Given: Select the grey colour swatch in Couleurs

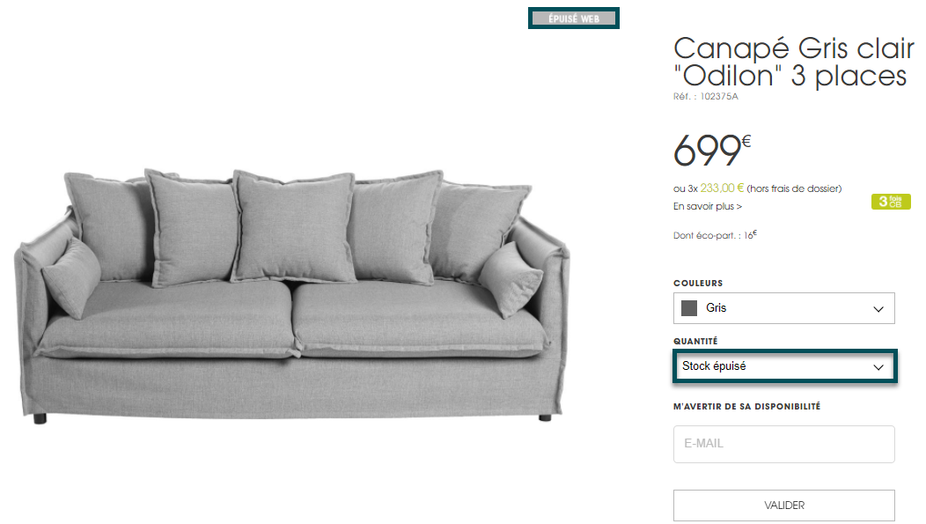Looking at the screenshot, I should (688, 307).
